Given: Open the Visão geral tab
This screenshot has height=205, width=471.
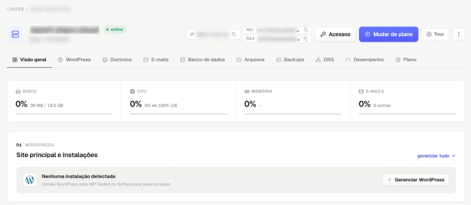Looking at the screenshot, I should pos(29,60).
